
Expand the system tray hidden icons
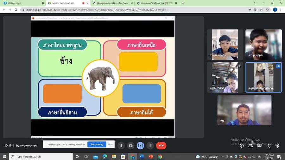[223, 157]
